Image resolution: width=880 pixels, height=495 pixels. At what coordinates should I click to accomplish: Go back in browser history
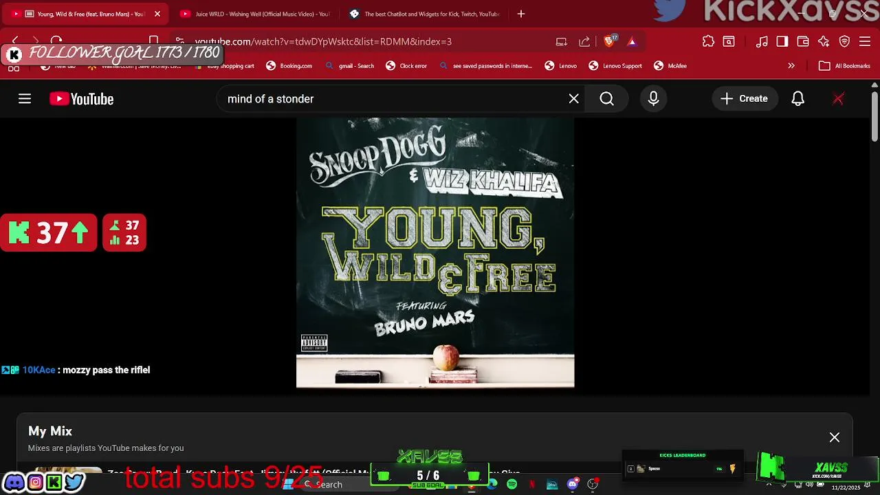pyautogui.click(x=15, y=41)
